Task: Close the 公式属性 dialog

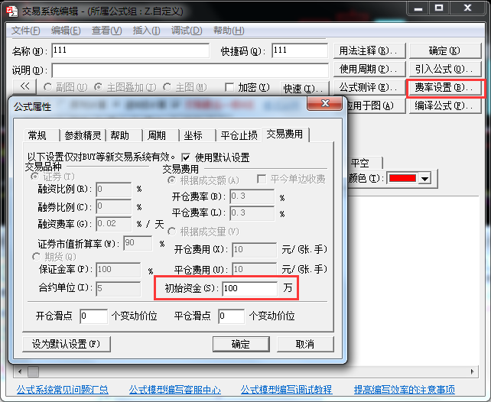Action: click(x=324, y=103)
